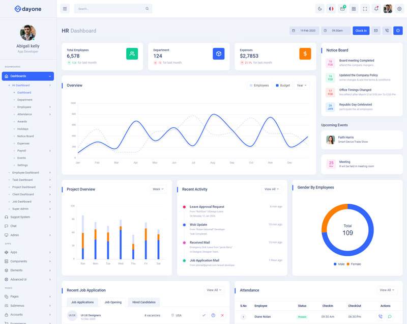407x324 pixels.
Task: Click the header settings gear icon
Action: pos(399,9)
